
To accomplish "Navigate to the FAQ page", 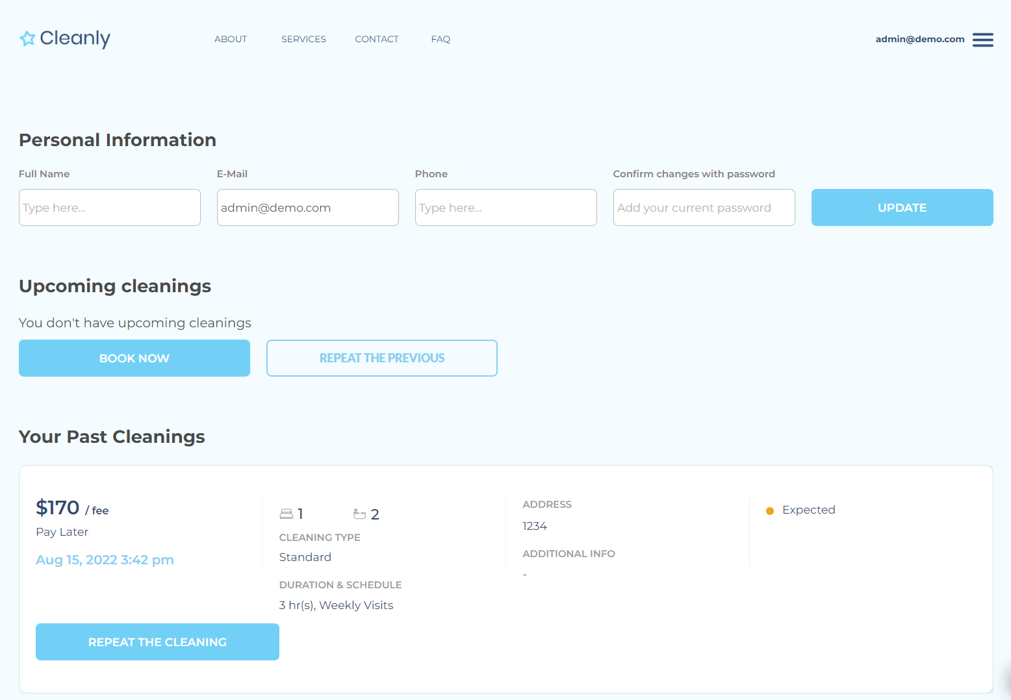I will [x=441, y=39].
